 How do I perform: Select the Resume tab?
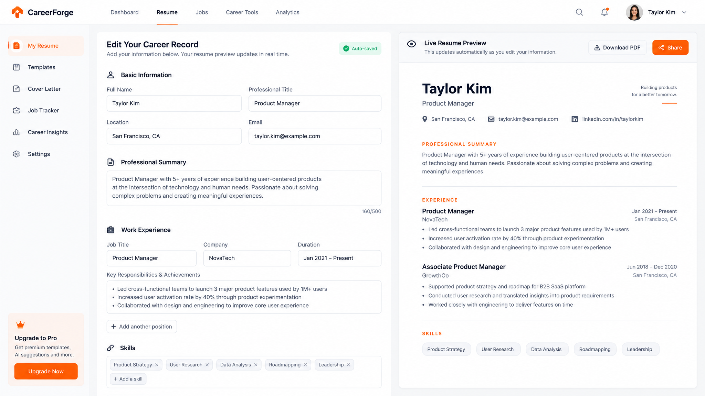tap(167, 12)
